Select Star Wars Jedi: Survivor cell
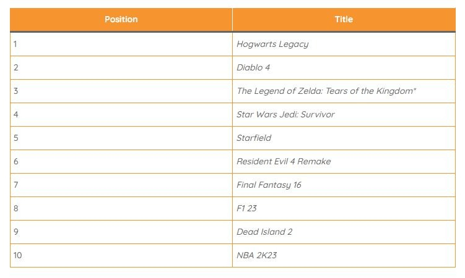Viewport: 465px width, 278px height. tap(344, 114)
